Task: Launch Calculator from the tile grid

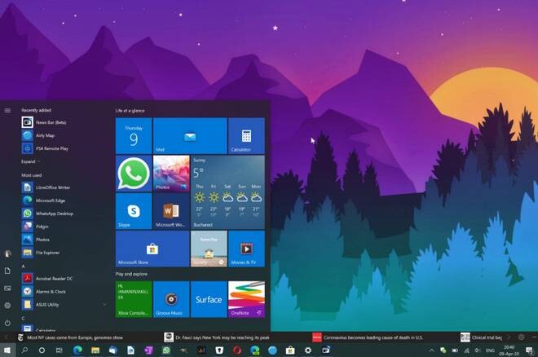Action: (x=246, y=135)
